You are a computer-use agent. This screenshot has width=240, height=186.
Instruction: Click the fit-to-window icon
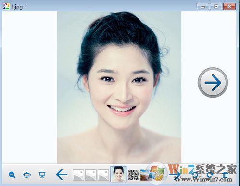(26, 174)
